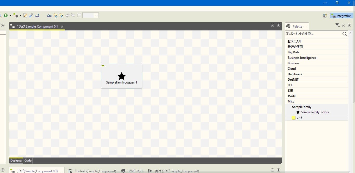Viewport: 355px width, 173px height.
Task: Maximize the job editor area
Action: (x=278, y=25)
